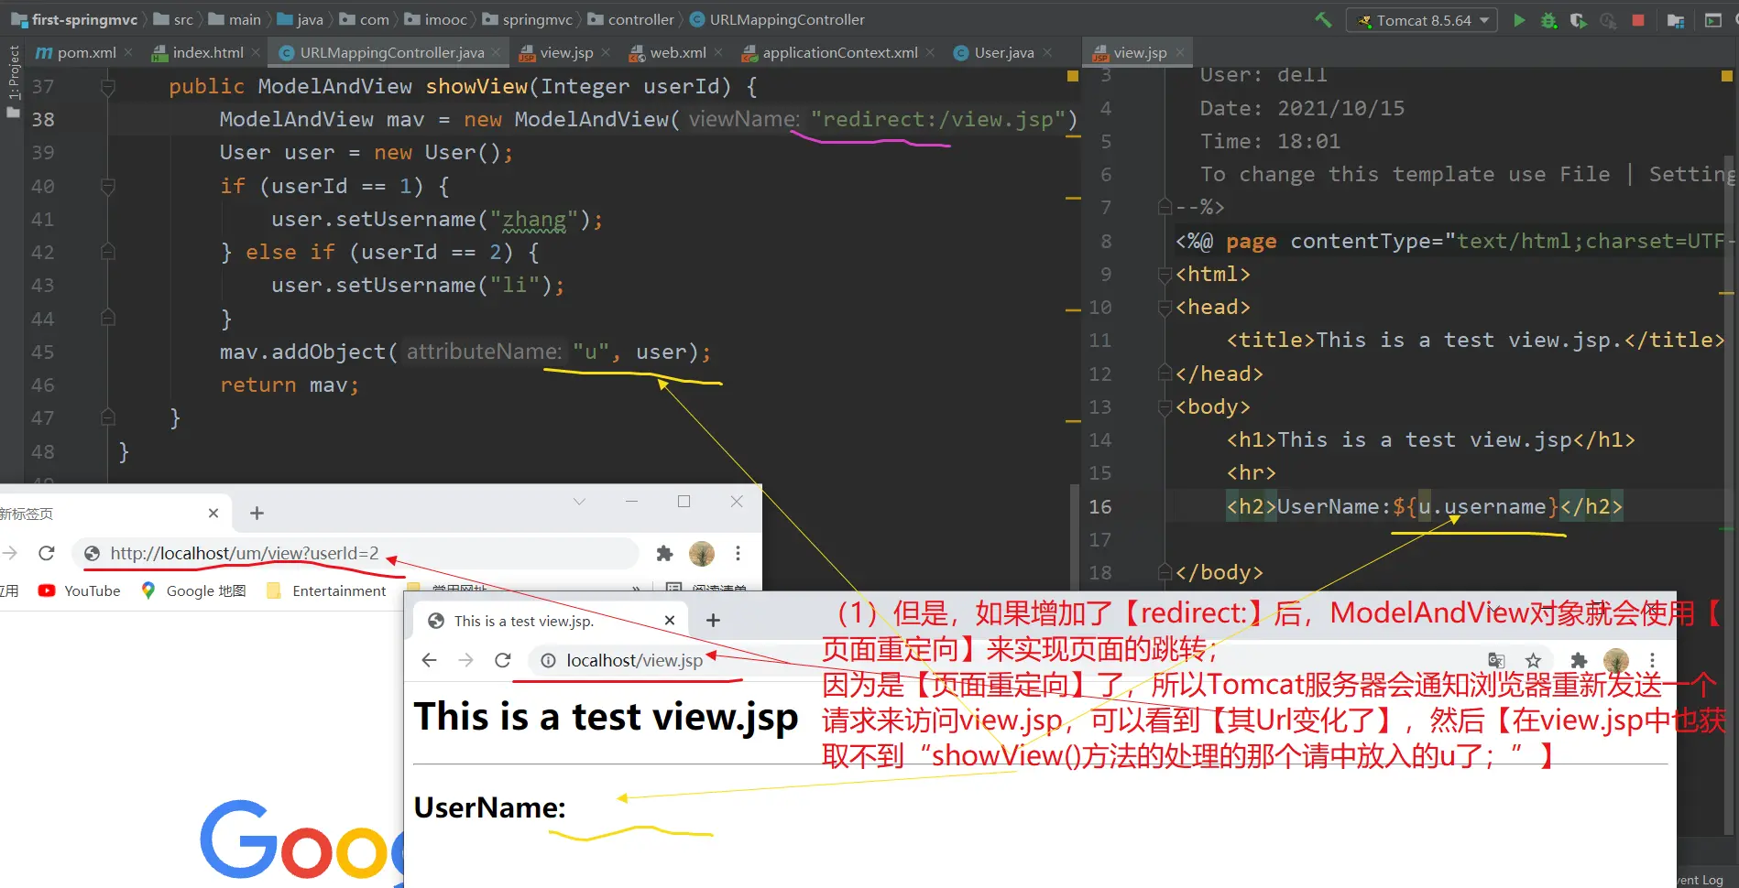Collapse the showView method fold marker
Viewport: 1739px width, 888px height.
point(107,87)
